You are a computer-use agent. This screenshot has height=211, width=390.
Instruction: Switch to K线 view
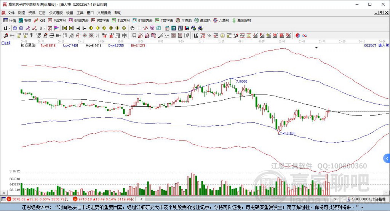[x=40, y=21]
